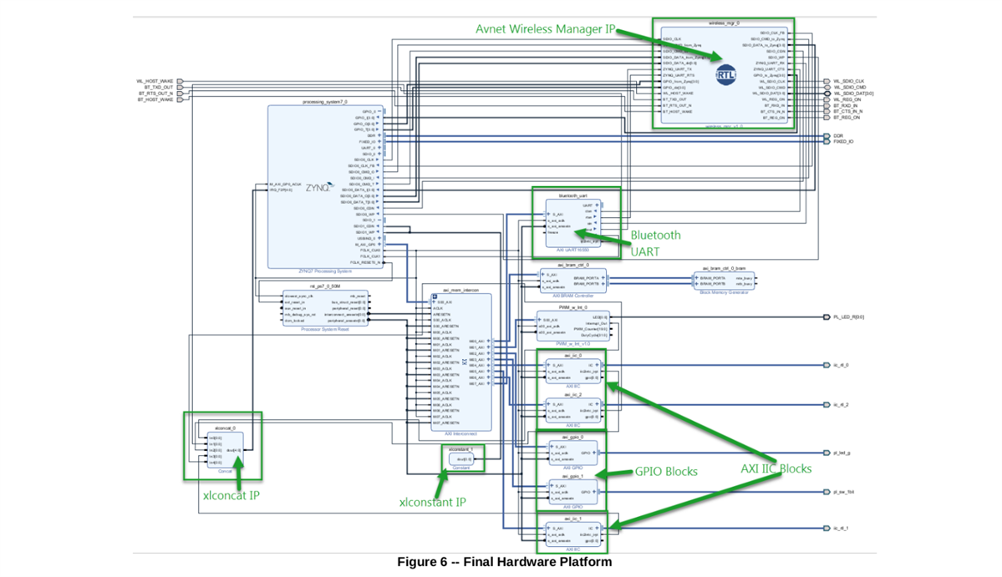Select the PWM_w_Int_0 block
The image size is (1002, 577).
point(573,326)
